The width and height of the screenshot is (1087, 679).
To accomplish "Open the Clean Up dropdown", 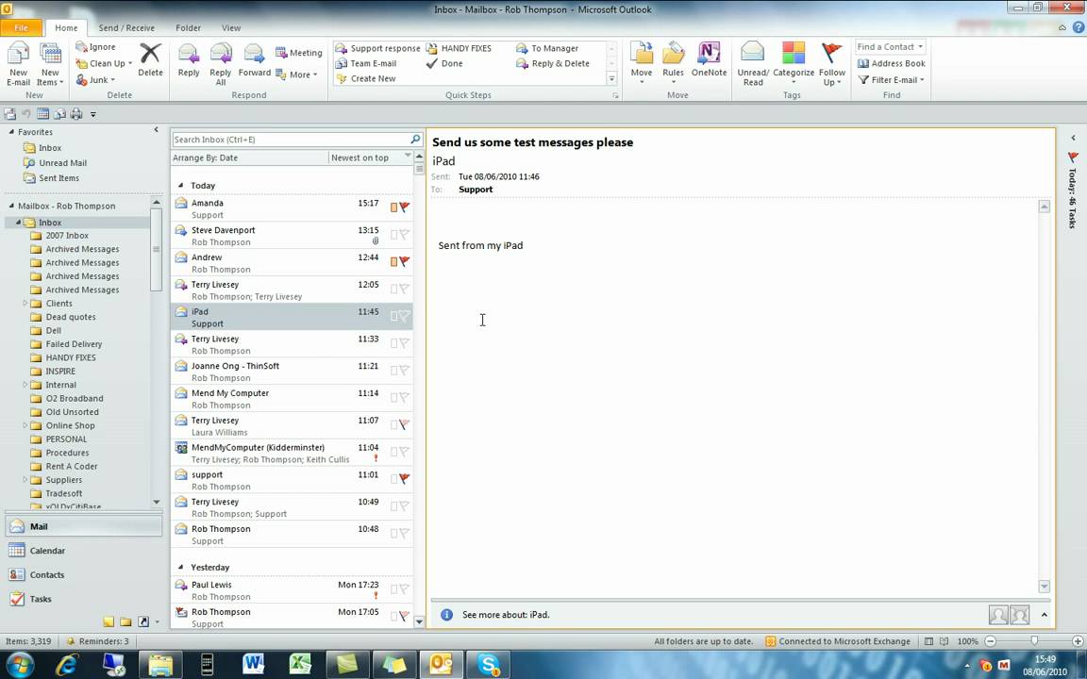I will point(103,63).
